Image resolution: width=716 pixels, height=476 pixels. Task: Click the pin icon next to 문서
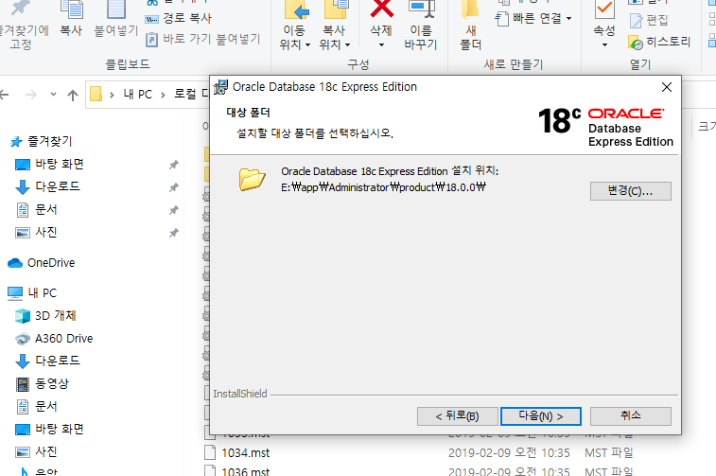pos(174,211)
